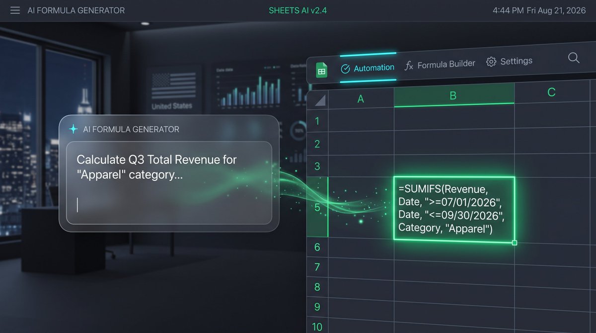Click the sparkle icon in AI Formula Generator

[x=73, y=129]
